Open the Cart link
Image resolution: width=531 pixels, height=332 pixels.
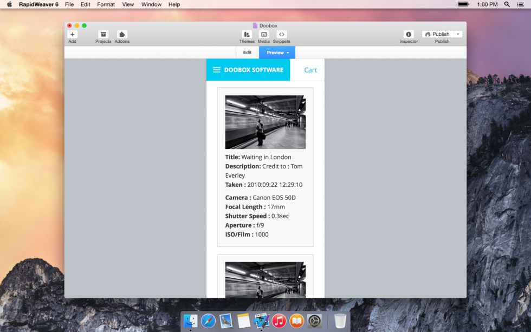pyautogui.click(x=310, y=70)
